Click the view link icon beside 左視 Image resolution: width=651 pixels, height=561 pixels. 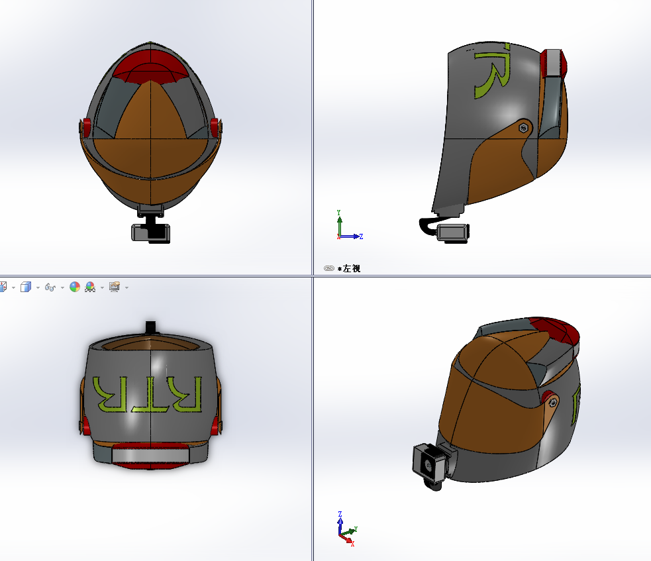pos(329,268)
